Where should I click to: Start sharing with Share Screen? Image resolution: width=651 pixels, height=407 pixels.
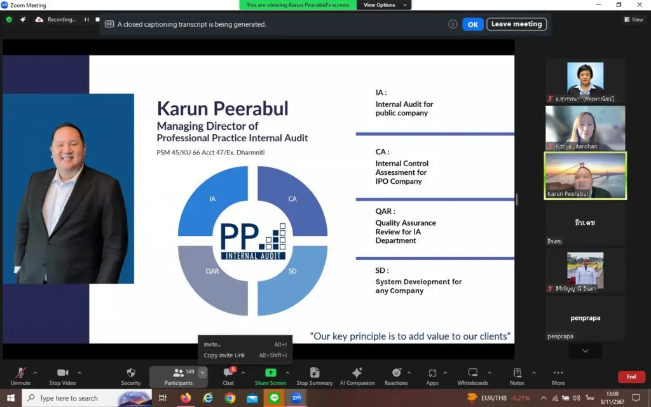[270, 376]
